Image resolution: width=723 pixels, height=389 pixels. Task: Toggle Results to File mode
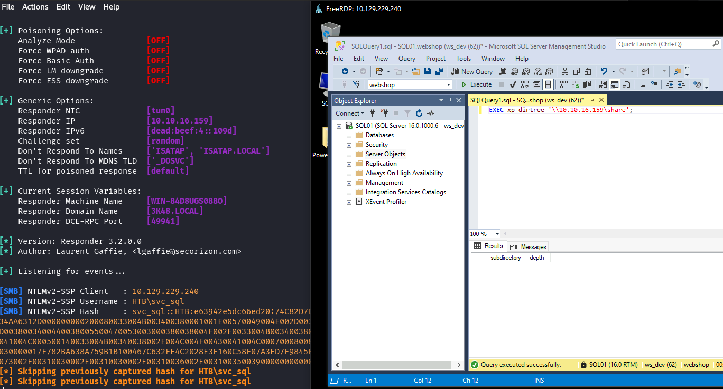[x=626, y=84]
